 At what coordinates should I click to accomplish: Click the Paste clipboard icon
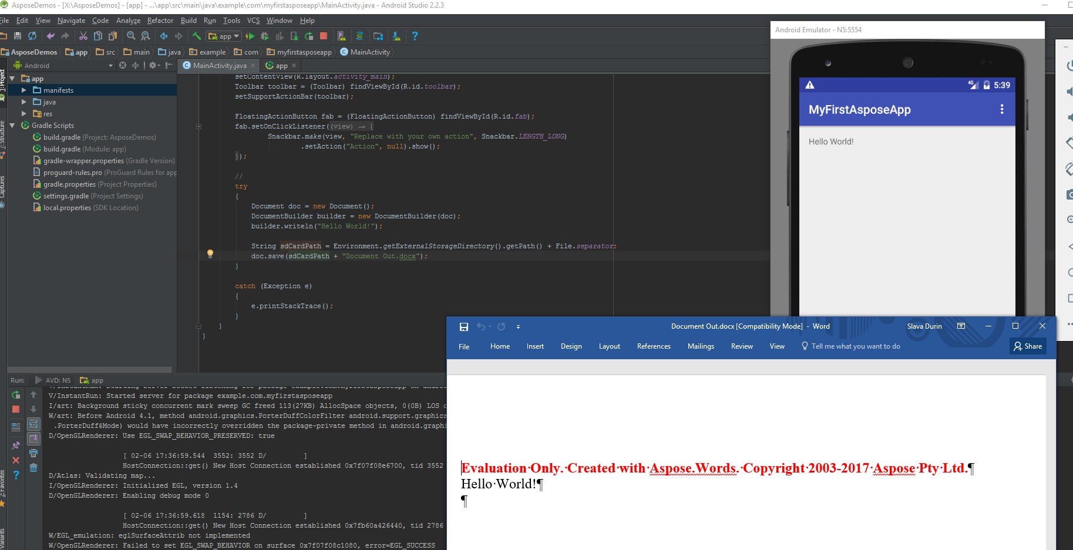[113, 36]
